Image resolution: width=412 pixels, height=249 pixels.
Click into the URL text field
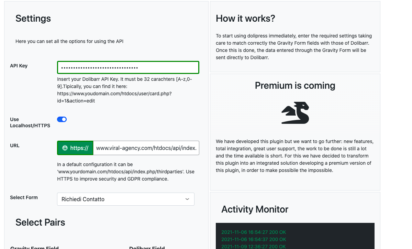click(146, 148)
